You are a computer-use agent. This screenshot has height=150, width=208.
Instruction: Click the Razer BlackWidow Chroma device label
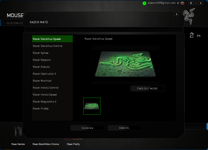pyautogui.click(x=46, y=144)
